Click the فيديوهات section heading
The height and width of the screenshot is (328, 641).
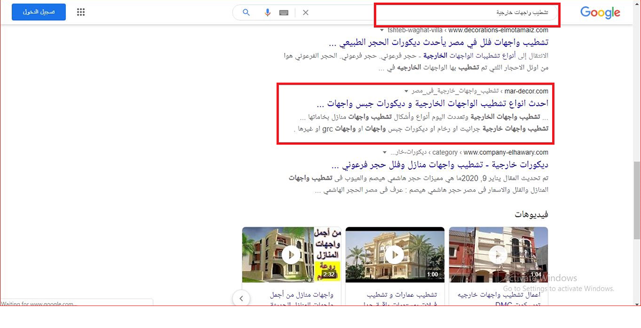click(531, 214)
